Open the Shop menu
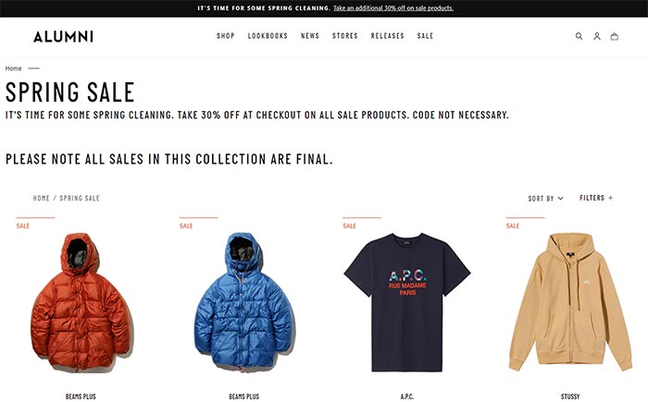Image resolution: width=648 pixels, height=402 pixels. (x=226, y=36)
